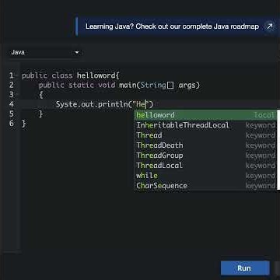This screenshot has width=280, height=280.
Task: Click String in main method signature
Action: [153, 85]
